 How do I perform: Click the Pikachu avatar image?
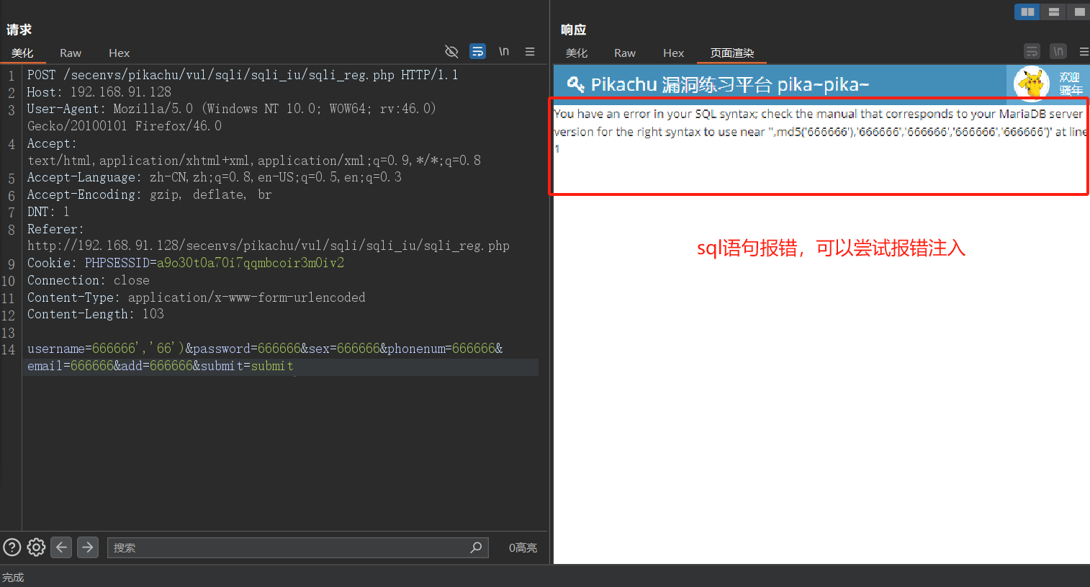tap(1032, 83)
